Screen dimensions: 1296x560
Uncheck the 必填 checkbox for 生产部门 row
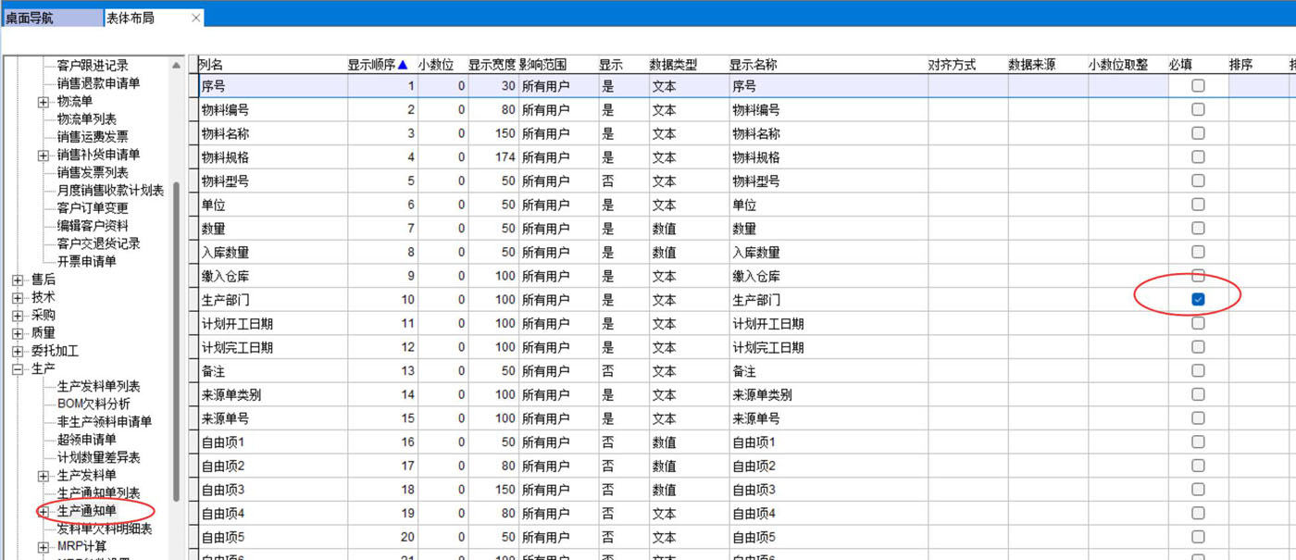coord(1198,299)
